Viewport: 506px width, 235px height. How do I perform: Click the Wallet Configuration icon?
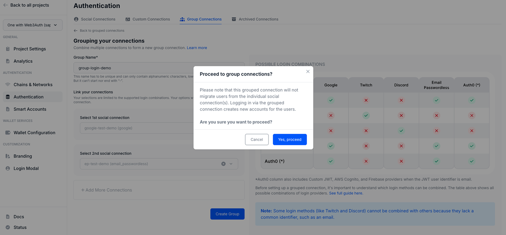(x=8, y=133)
